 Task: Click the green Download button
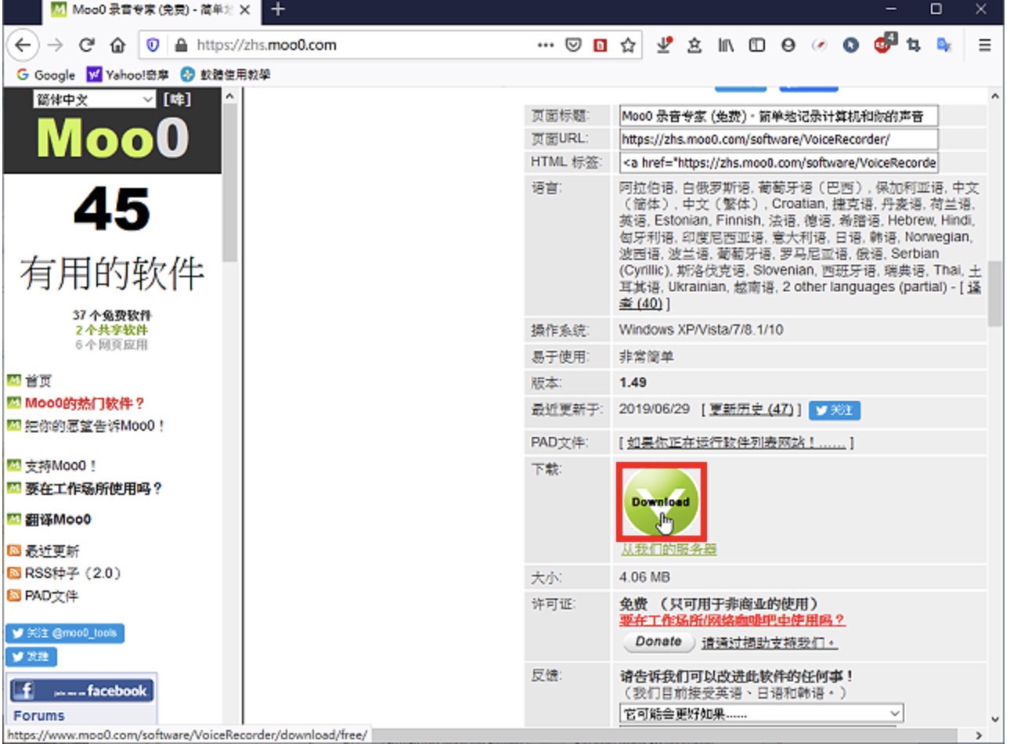click(661, 501)
